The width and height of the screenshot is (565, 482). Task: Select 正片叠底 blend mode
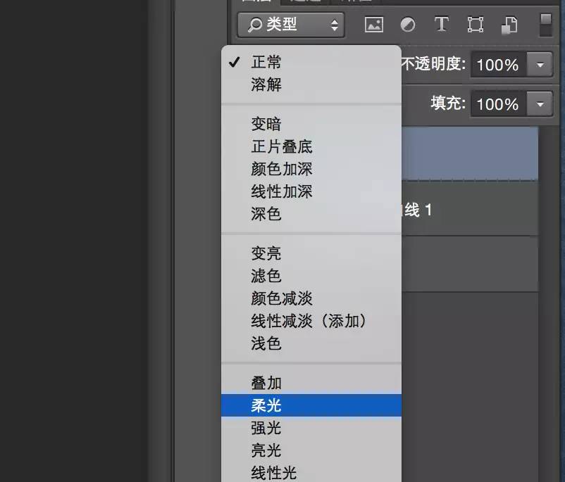[281, 146]
